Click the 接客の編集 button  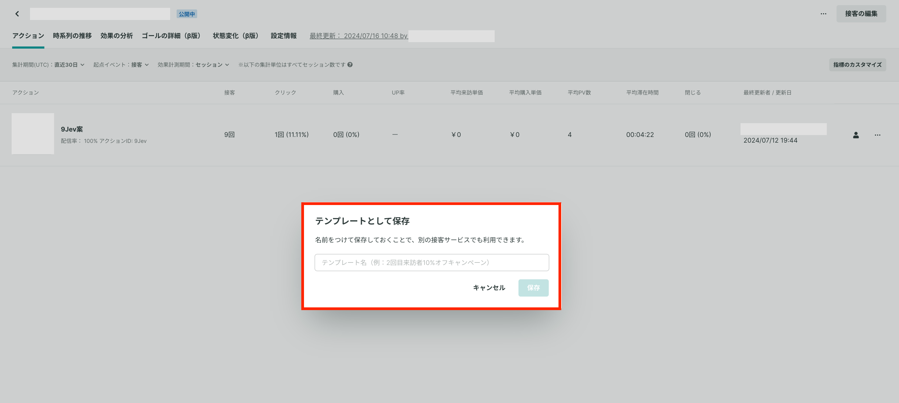861,14
